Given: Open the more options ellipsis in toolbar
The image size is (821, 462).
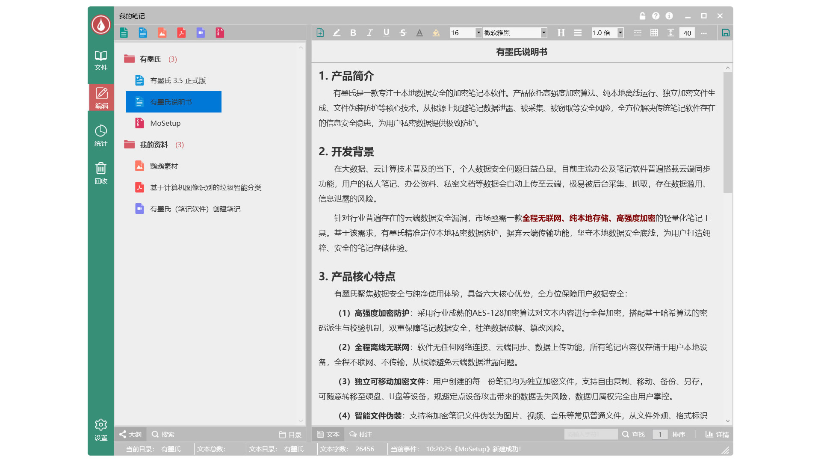Looking at the screenshot, I should 704,33.
